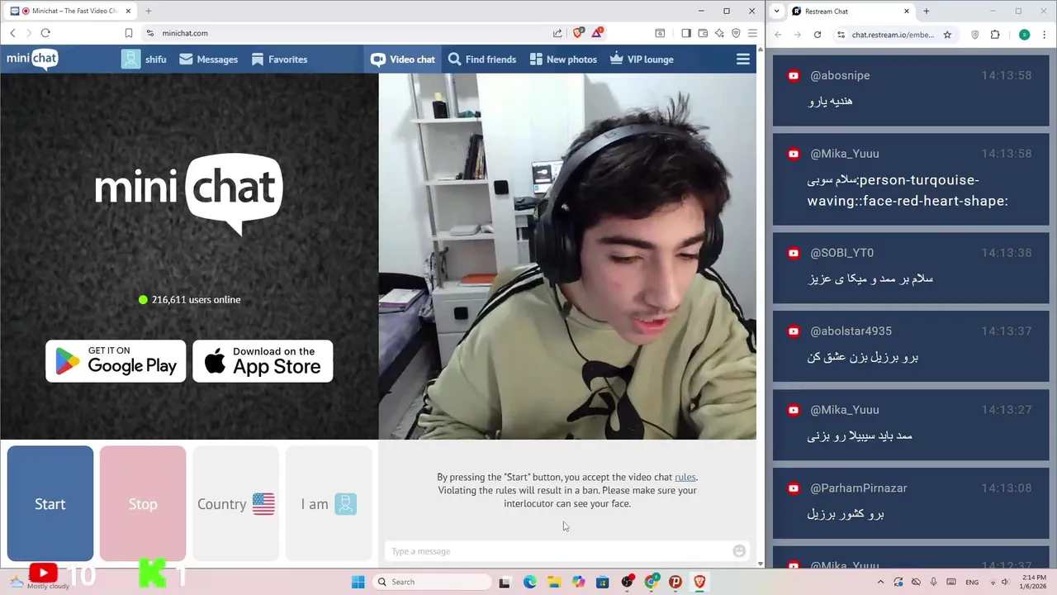The image size is (1057, 595).
Task: Open Brave browser main menu
Action: point(752,33)
